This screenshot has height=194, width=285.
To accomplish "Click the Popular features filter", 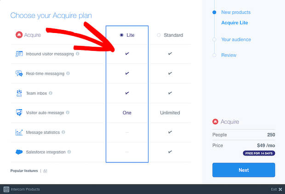I will 24,171.
